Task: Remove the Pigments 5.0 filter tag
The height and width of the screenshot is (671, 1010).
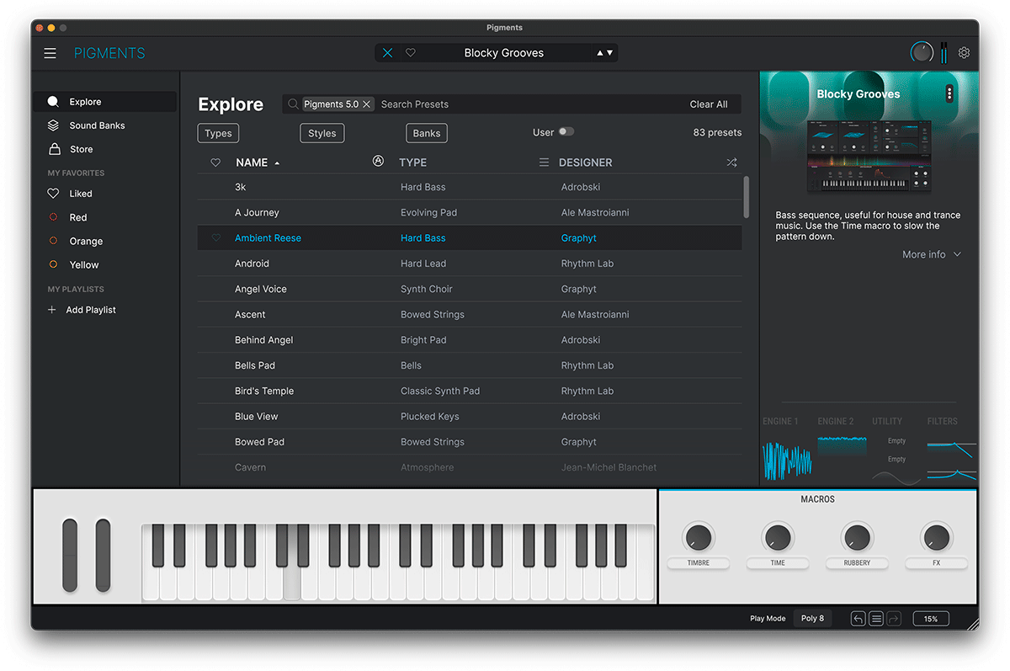Action: click(x=366, y=104)
